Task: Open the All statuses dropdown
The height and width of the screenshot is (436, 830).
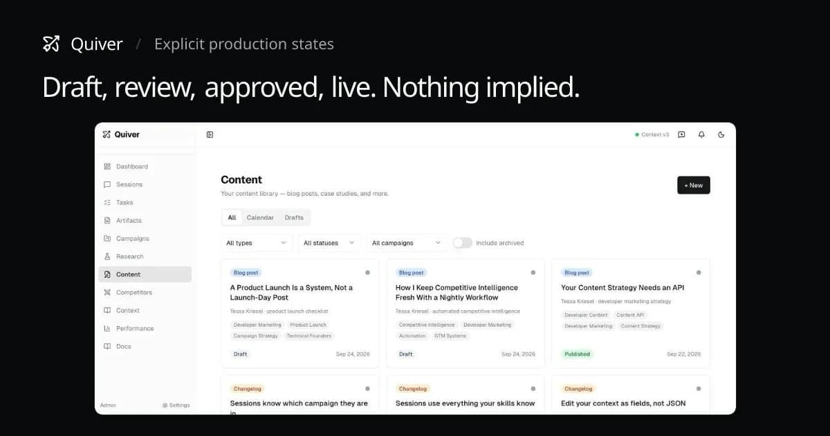Action: click(x=329, y=243)
